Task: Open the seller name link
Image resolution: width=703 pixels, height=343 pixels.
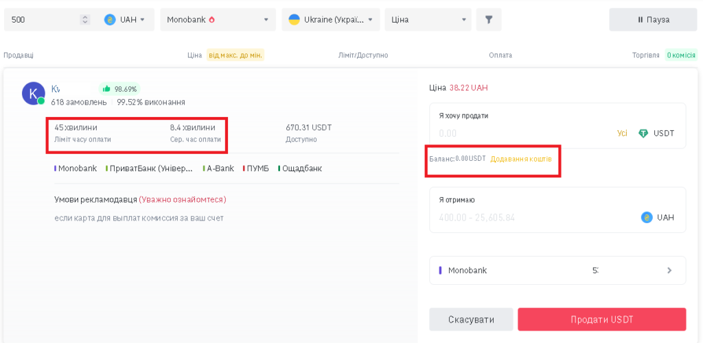Action: click(x=56, y=88)
